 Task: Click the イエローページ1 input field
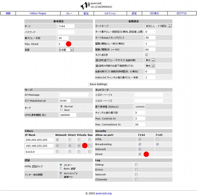click(149, 95)
